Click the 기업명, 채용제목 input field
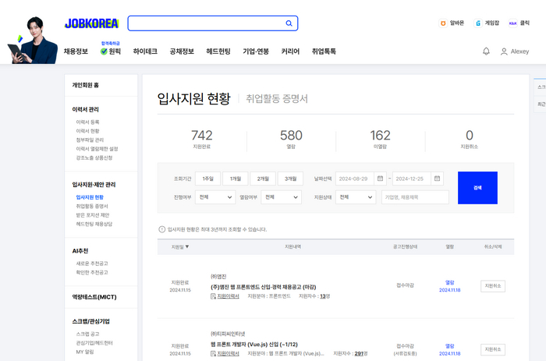The height and width of the screenshot is (361, 546). point(415,197)
